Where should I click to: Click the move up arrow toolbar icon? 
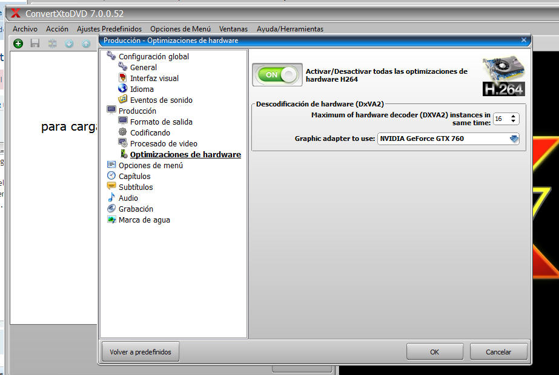(x=86, y=44)
